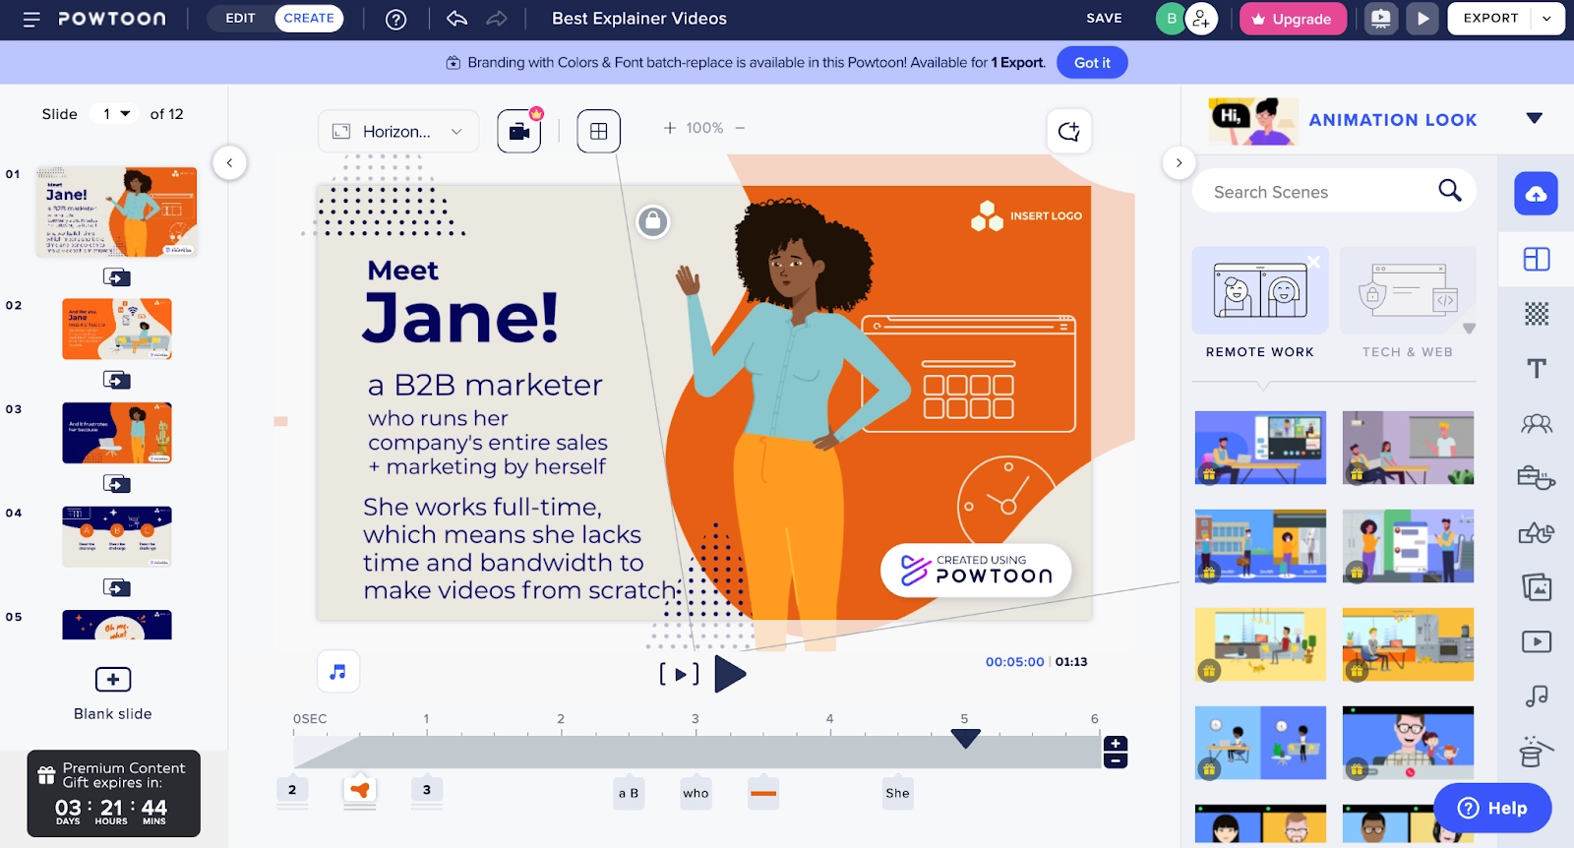Image resolution: width=1574 pixels, height=848 pixels.
Task: Open the presentation mode icon next to Upgrade
Action: point(1381,19)
